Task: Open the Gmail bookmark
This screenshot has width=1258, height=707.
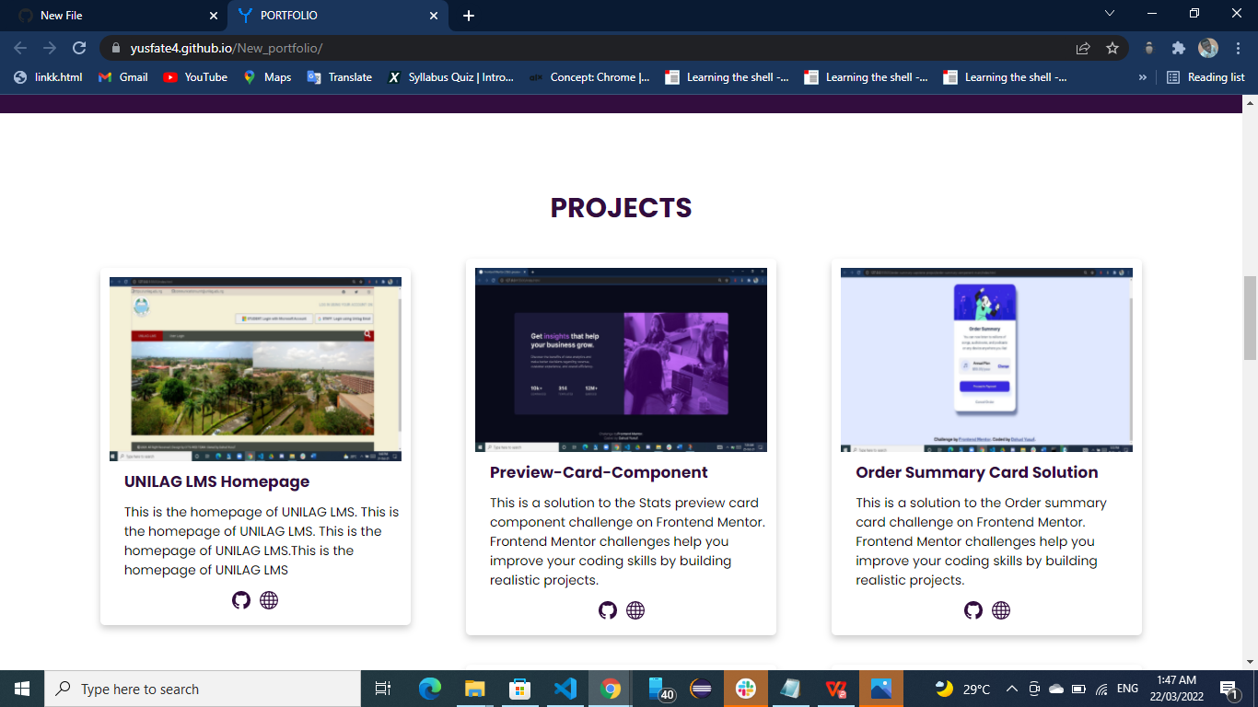Action: pyautogui.click(x=123, y=77)
